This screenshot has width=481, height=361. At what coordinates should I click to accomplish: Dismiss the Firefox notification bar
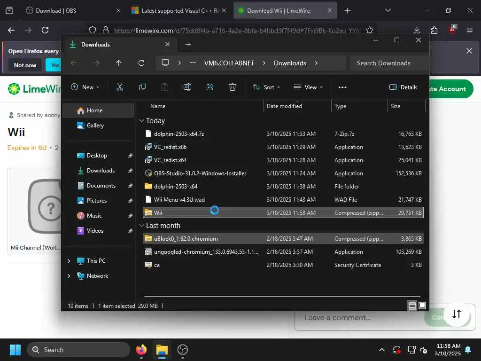(469, 51)
